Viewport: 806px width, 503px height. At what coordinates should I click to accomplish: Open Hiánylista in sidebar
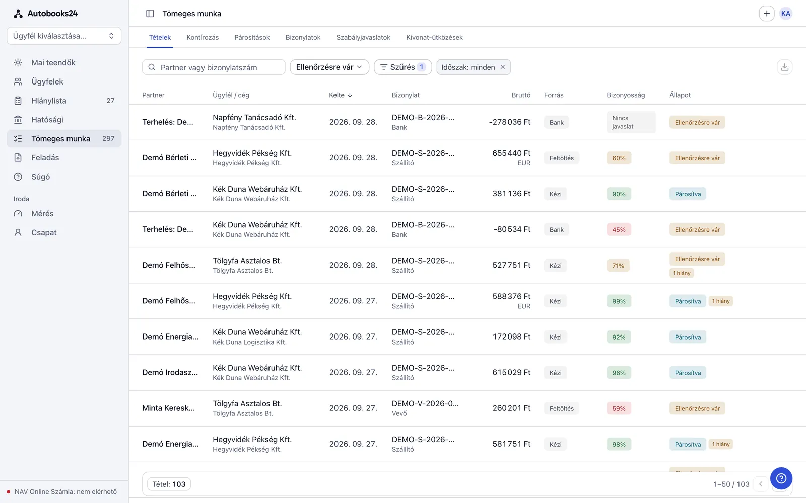click(x=64, y=101)
